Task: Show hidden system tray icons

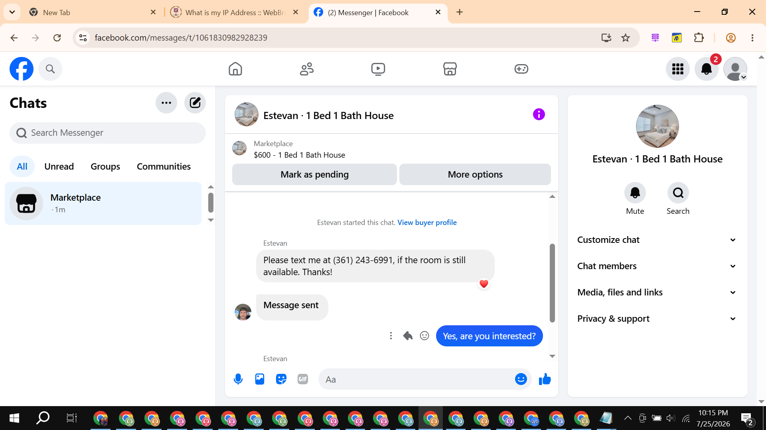Action: (x=628, y=418)
